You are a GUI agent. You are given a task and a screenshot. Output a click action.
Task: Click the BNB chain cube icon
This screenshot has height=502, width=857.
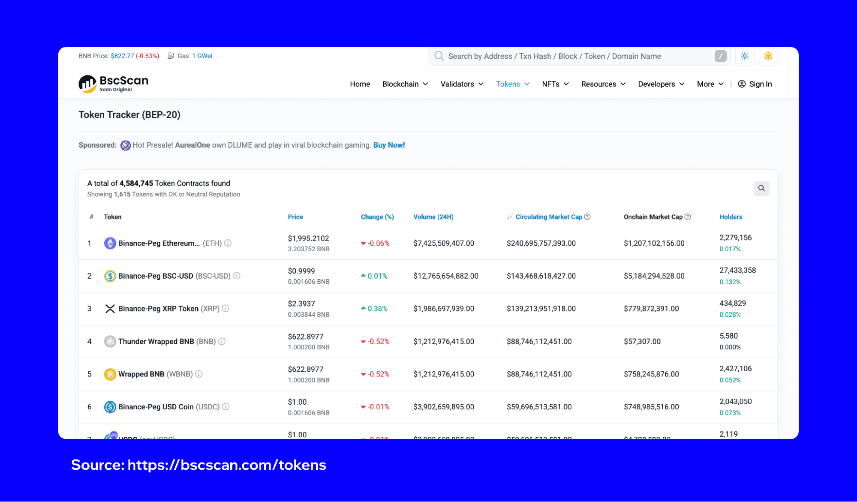pyautogui.click(x=768, y=56)
